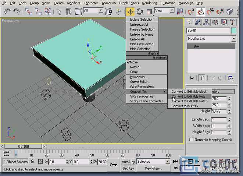Click the Undo arrow icon
Image resolution: width=243 pixels, height=176 pixels.
[x=7, y=11]
